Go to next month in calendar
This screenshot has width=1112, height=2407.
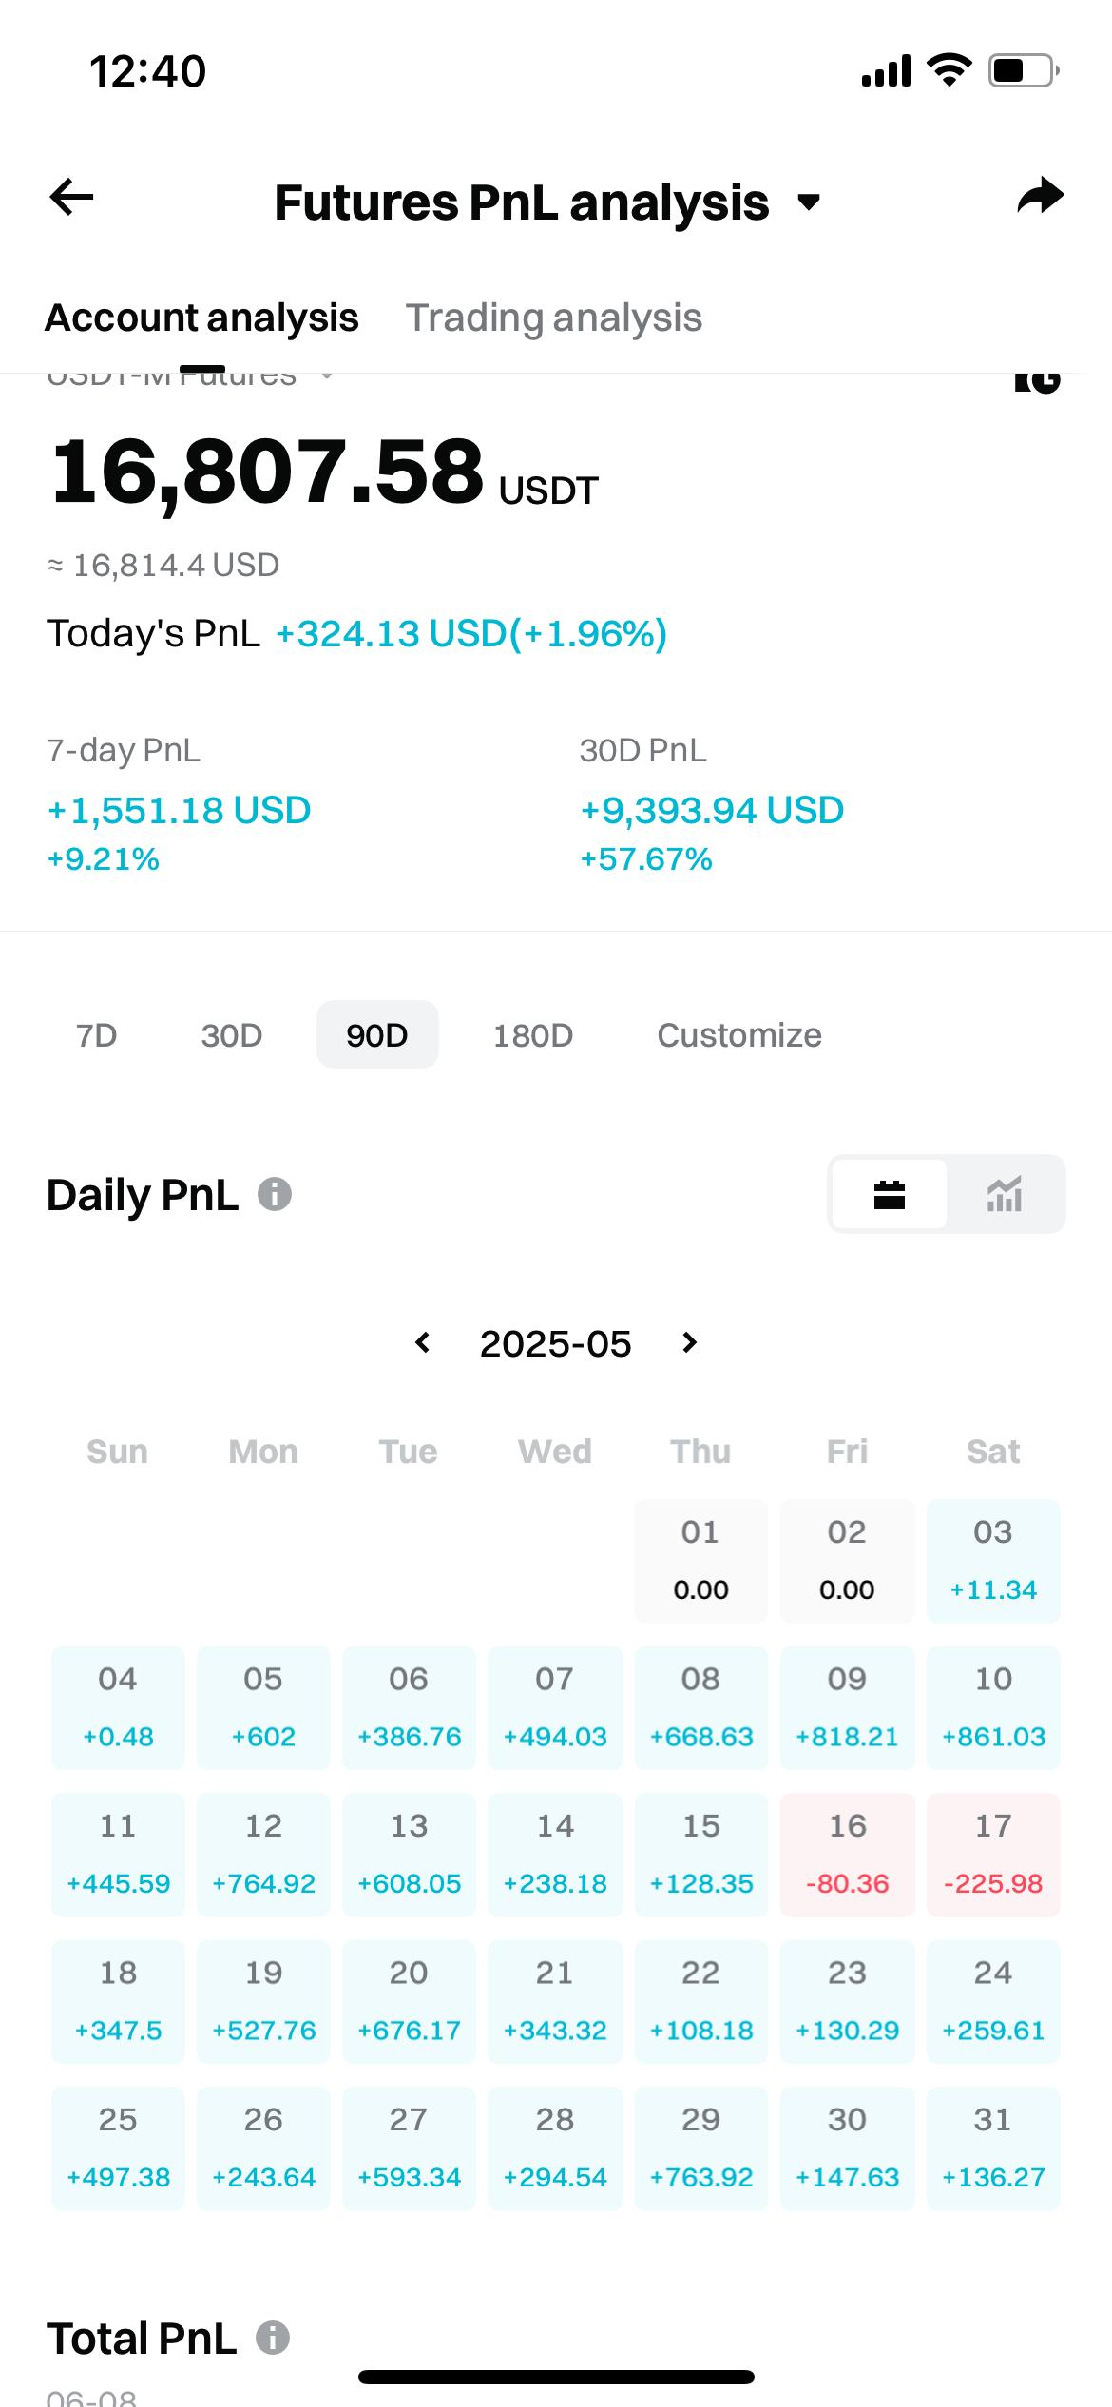tap(690, 1343)
